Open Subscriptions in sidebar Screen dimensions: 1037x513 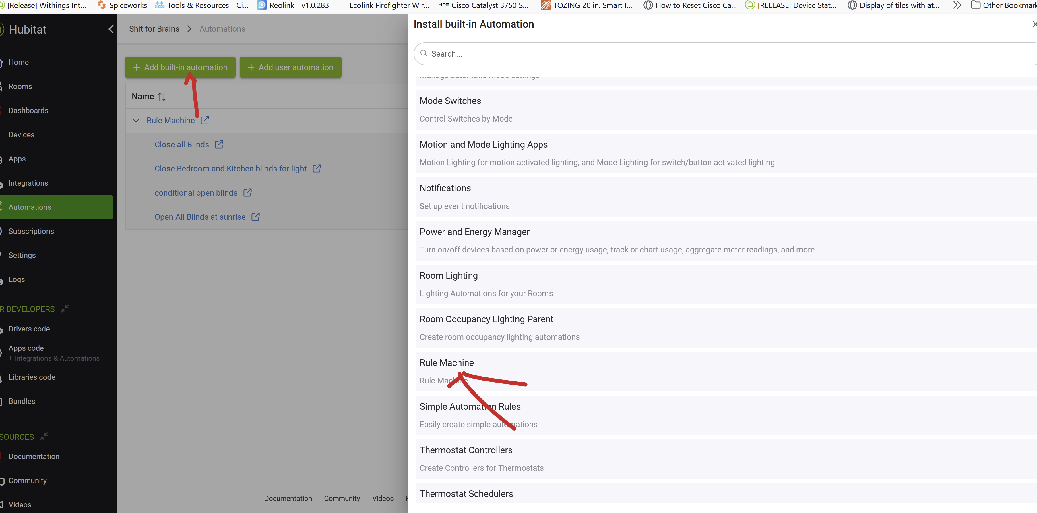pos(31,231)
